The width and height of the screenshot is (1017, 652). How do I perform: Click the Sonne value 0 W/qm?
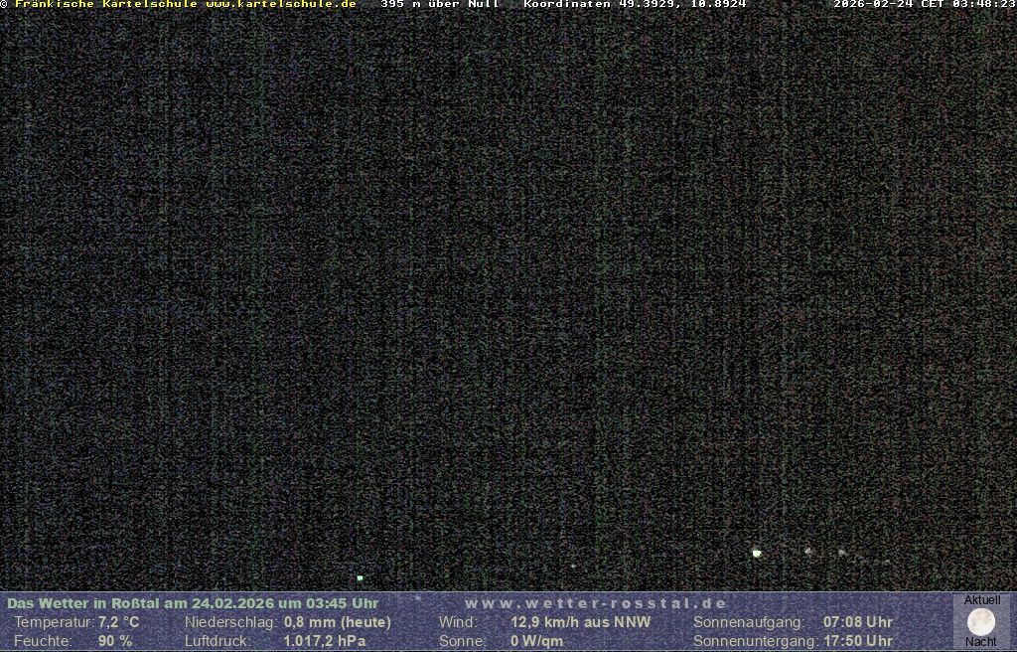[536, 641]
